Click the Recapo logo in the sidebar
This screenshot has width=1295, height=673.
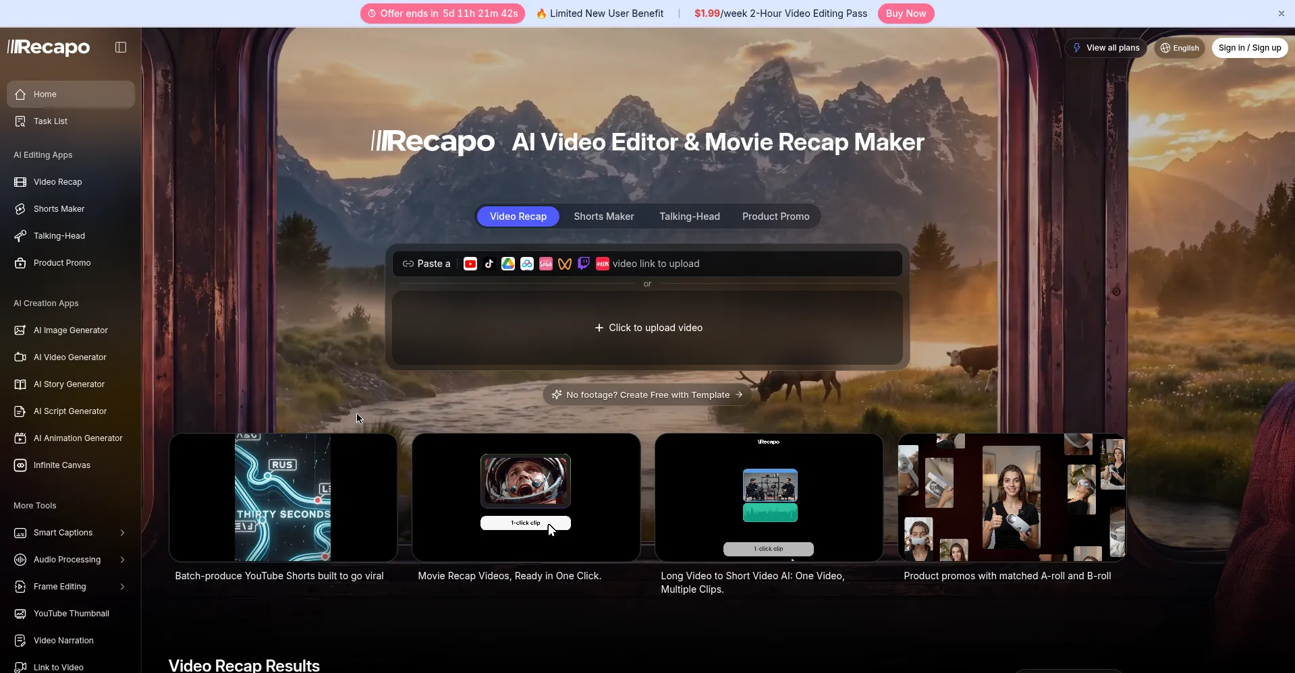pos(49,47)
